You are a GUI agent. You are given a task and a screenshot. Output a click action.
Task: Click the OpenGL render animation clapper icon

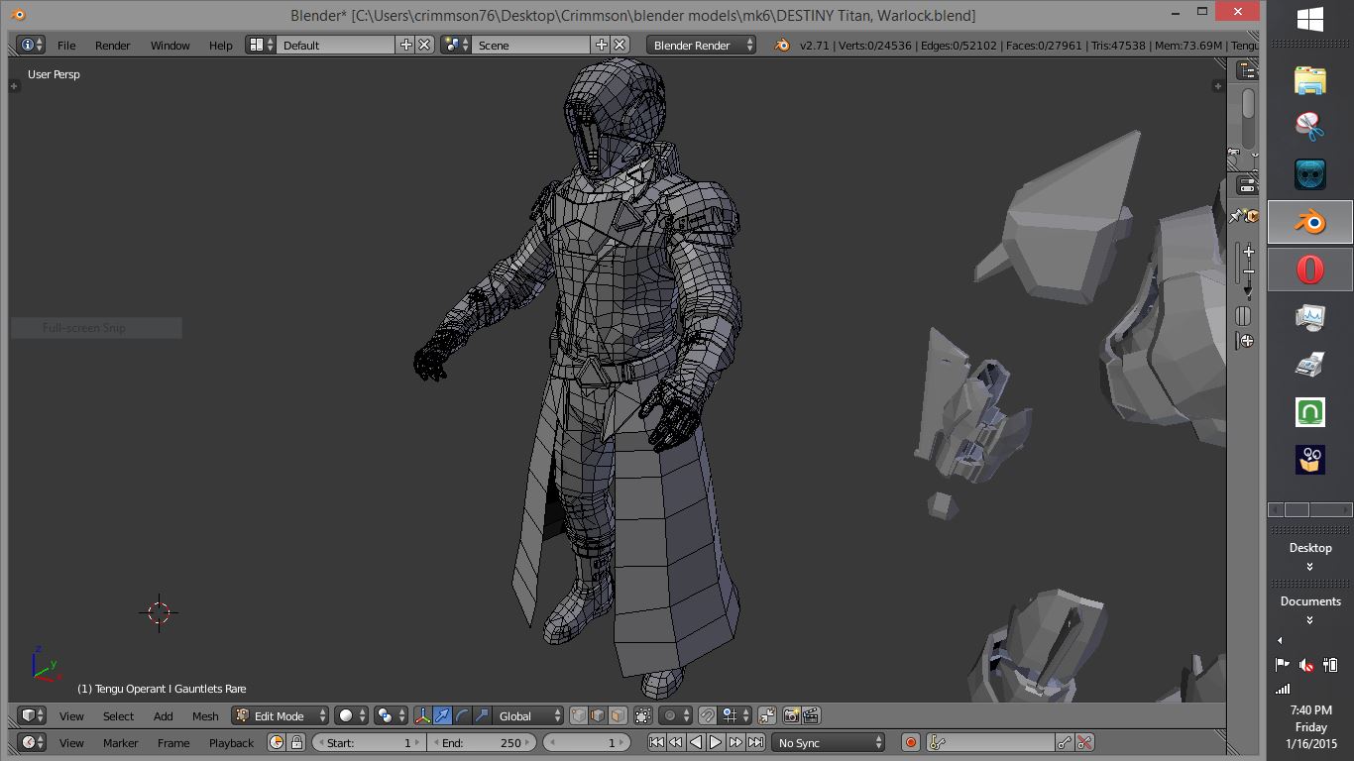click(811, 715)
